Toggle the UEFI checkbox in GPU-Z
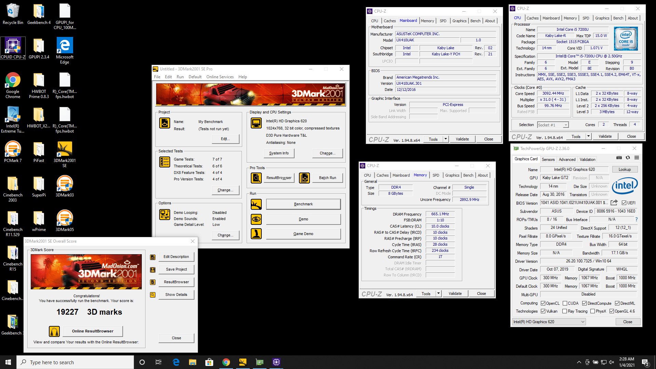 (624, 203)
